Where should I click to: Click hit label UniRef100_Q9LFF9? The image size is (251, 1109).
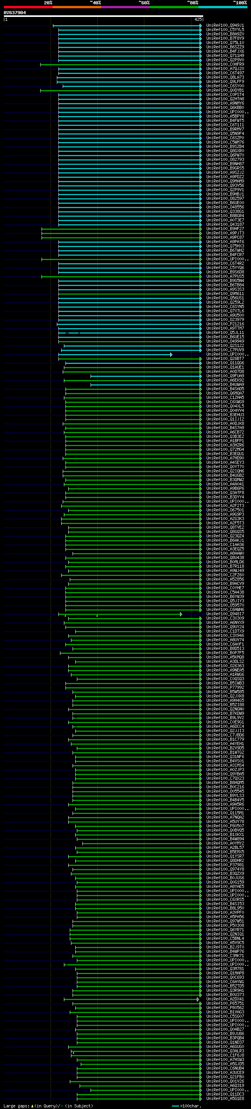tap(225, 82)
